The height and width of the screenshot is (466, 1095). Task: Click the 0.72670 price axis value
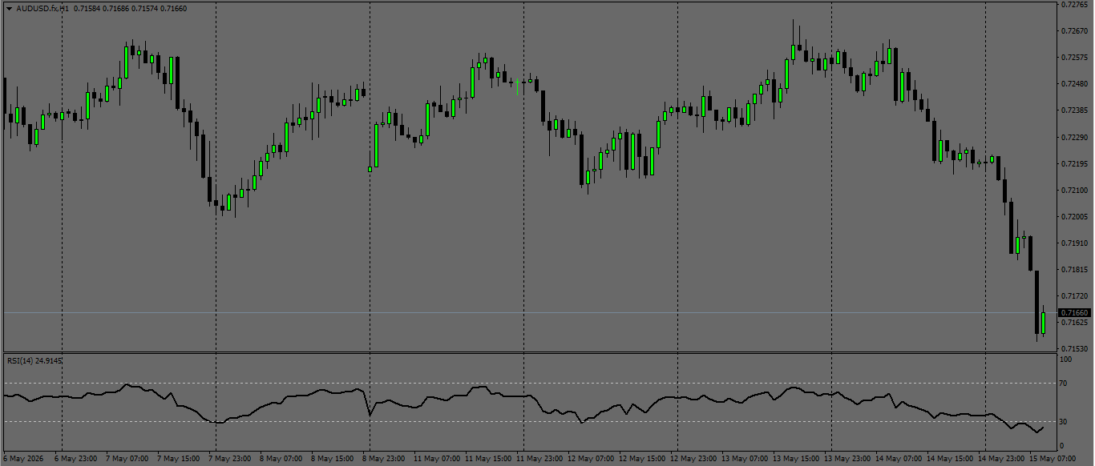tap(1073, 31)
